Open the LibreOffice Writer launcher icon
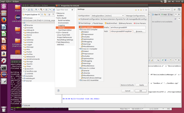Image resolution: width=184 pixels, height=113 pixels. pos(4,27)
